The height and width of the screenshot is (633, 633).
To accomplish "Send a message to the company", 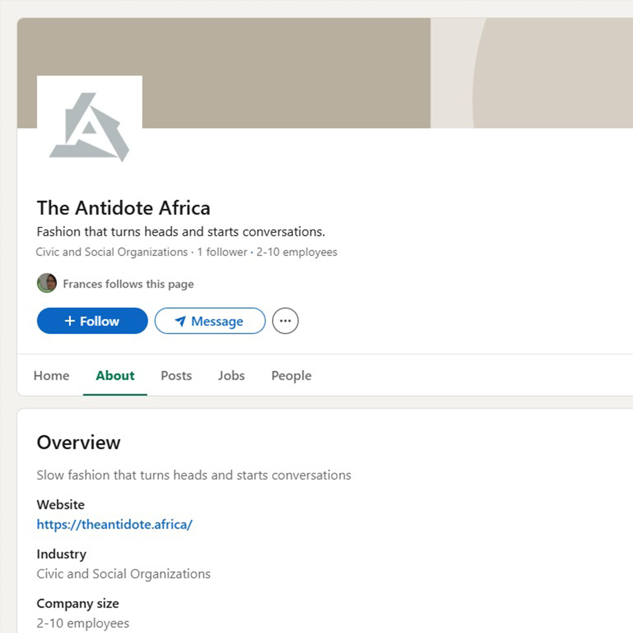I will tap(210, 321).
